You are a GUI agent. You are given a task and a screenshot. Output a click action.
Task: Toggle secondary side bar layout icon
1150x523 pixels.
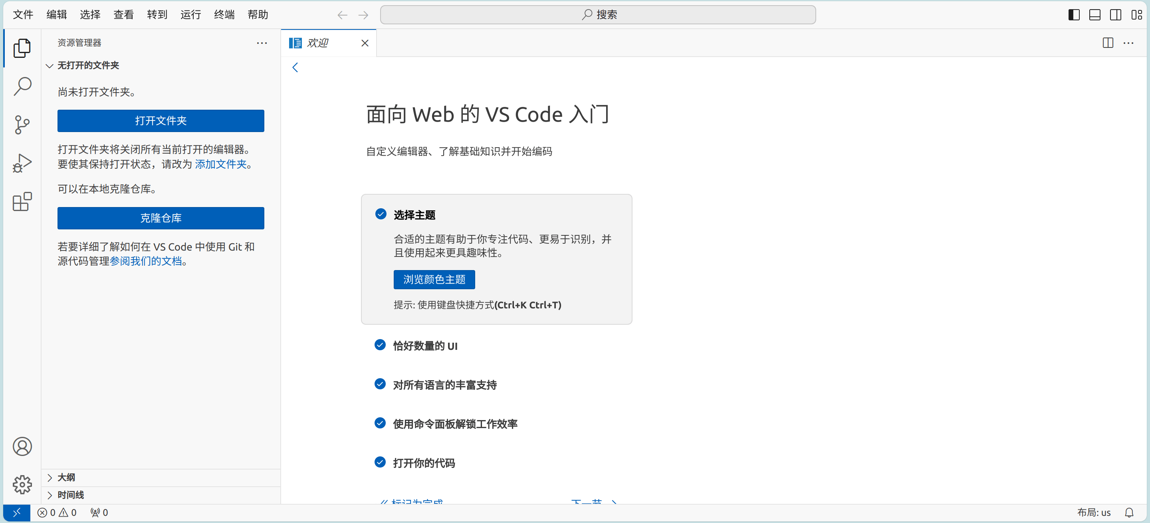(1116, 15)
